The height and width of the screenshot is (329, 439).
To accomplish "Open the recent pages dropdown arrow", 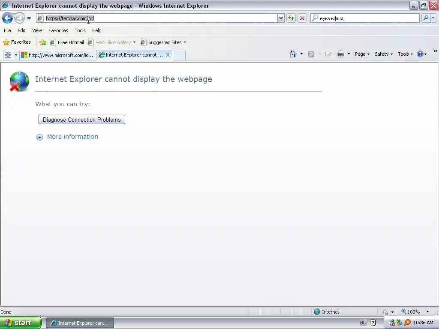I will (29, 18).
